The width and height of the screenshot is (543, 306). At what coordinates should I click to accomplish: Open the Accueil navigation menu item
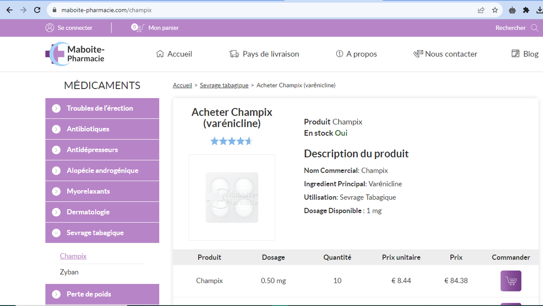coord(174,54)
